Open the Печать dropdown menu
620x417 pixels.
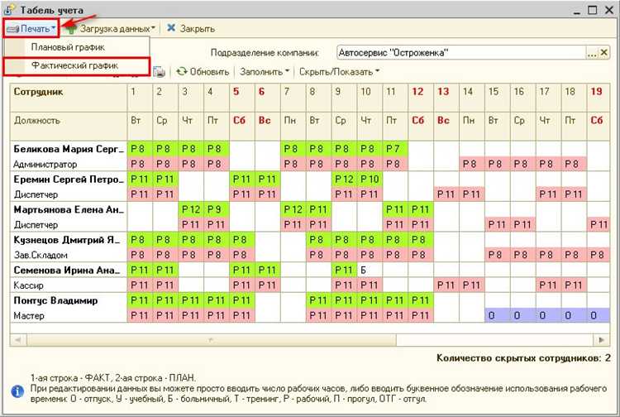point(31,28)
